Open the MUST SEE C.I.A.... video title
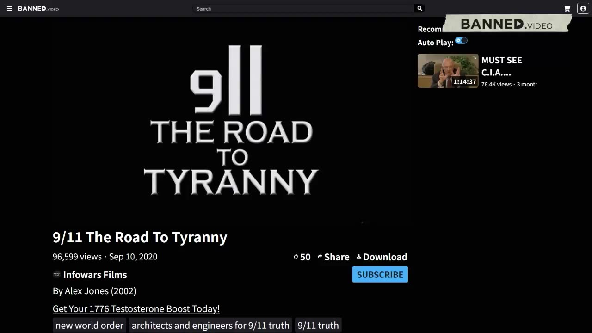 [x=501, y=66]
